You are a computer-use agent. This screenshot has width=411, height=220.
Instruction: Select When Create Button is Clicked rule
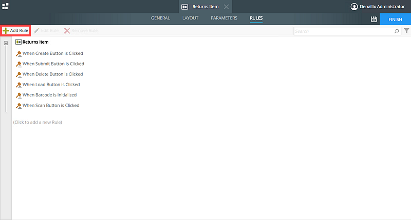pos(53,53)
